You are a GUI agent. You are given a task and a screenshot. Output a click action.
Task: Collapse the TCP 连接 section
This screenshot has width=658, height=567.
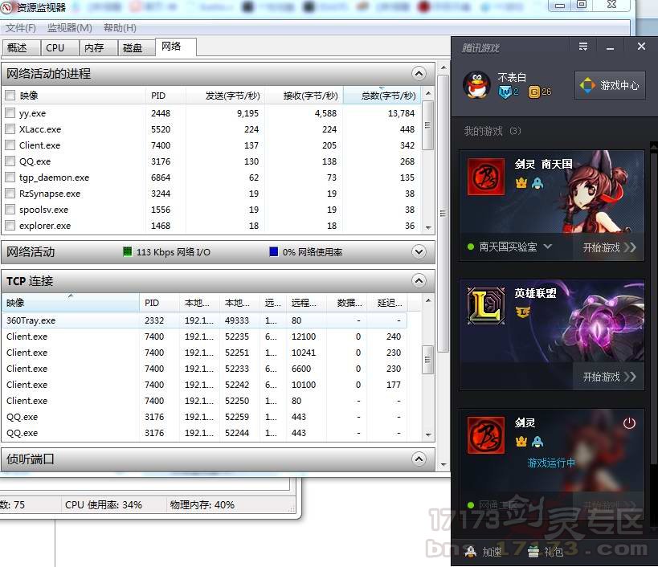(x=419, y=280)
